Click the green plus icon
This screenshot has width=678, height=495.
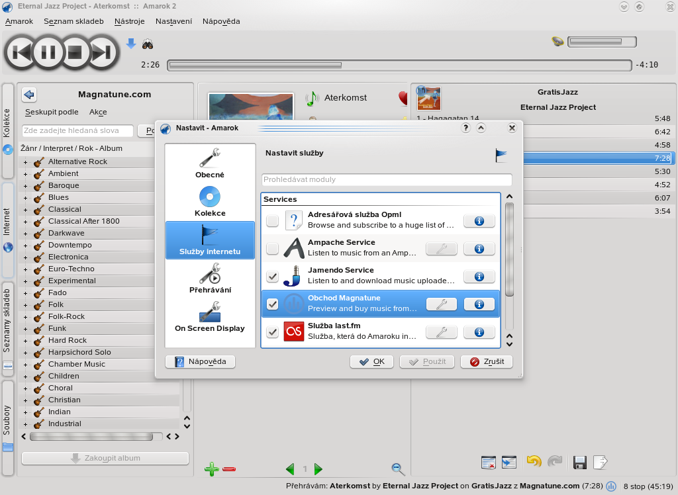(x=211, y=469)
